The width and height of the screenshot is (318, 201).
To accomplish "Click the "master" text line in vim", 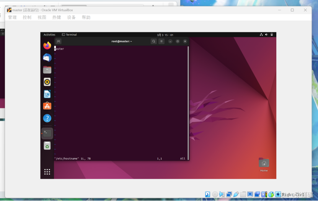I will point(59,49).
